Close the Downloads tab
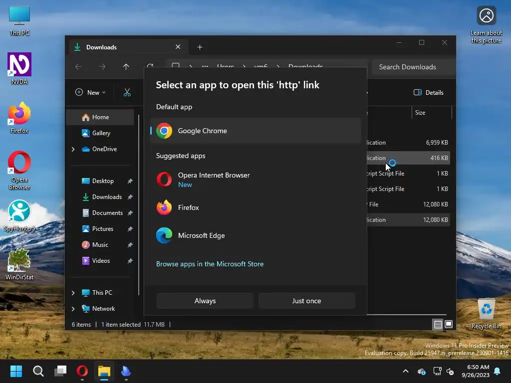 (x=178, y=47)
